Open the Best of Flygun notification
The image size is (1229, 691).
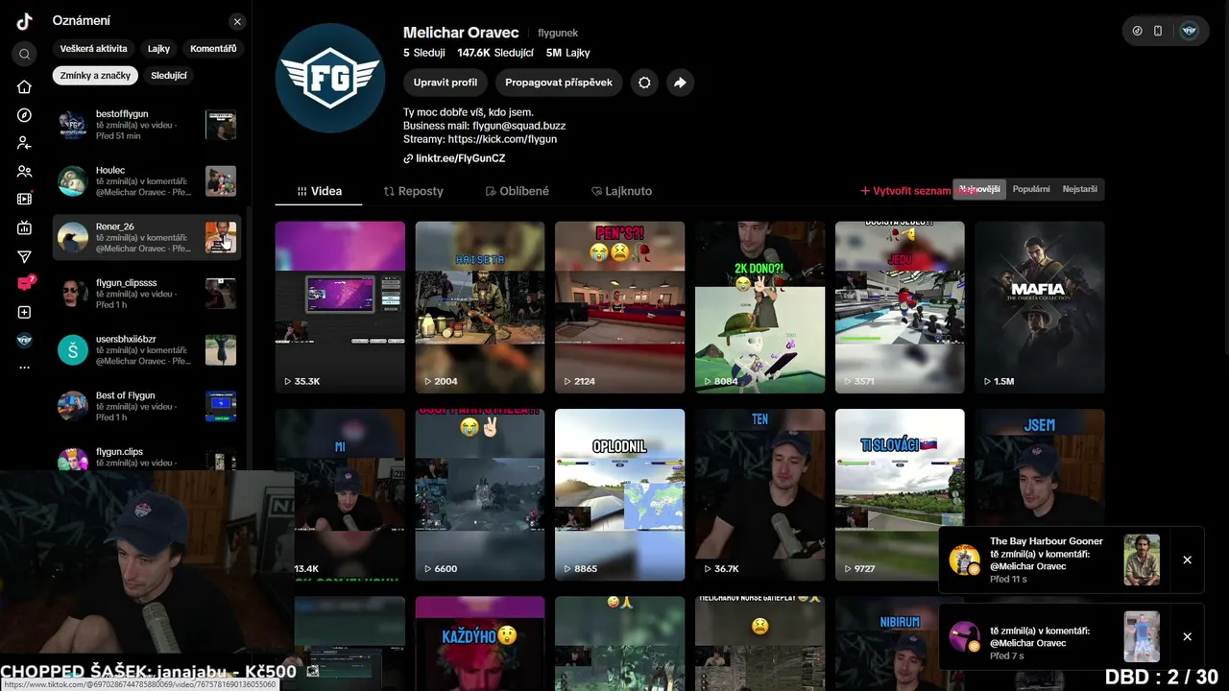click(147, 406)
